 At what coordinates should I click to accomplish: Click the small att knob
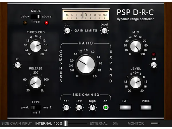(x=18, y=65)
